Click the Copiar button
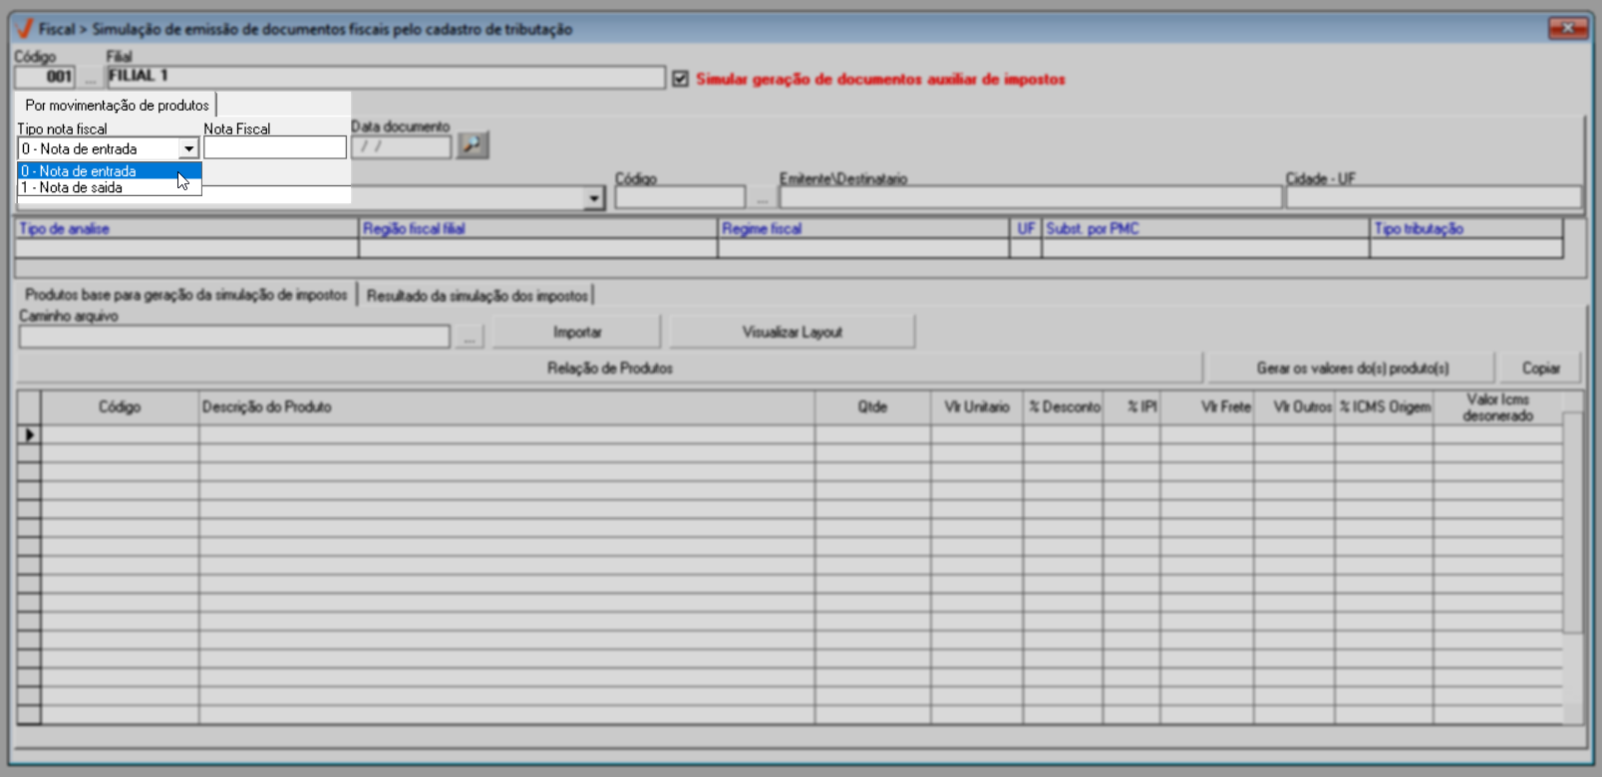 [x=1540, y=368]
